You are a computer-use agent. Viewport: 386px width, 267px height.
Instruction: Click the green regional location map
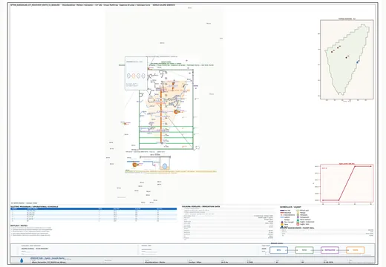click(347, 59)
